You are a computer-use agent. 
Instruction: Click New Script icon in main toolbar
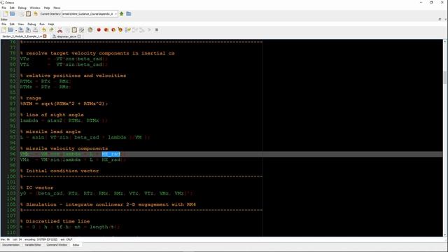click(5, 14)
